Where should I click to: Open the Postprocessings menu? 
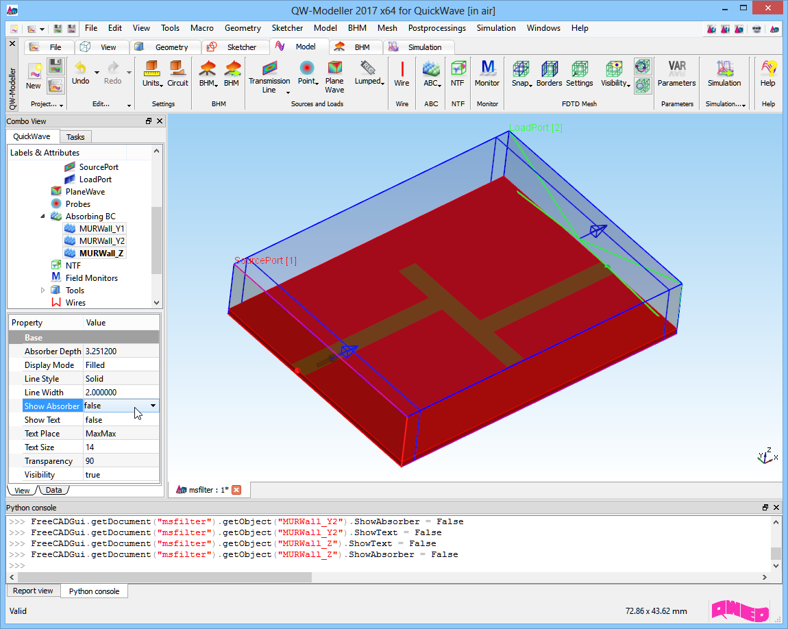click(x=436, y=28)
